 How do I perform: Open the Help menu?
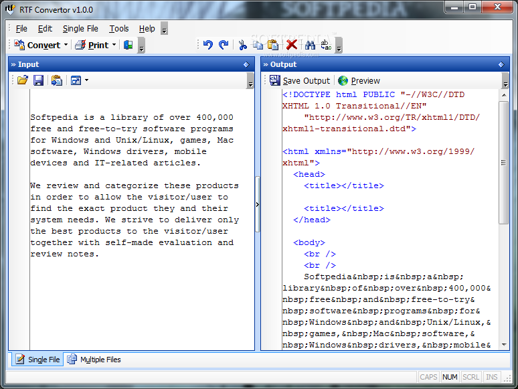point(147,29)
